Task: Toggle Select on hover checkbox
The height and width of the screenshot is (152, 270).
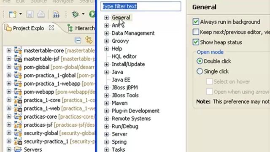Action: tap(209, 81)
